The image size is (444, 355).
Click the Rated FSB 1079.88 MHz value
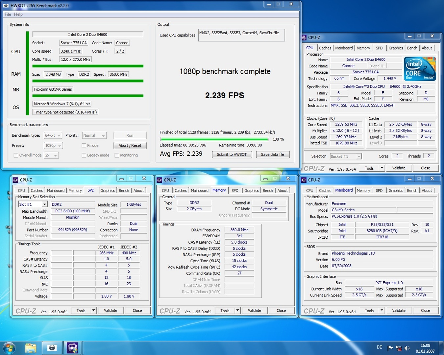pos(346,143)
